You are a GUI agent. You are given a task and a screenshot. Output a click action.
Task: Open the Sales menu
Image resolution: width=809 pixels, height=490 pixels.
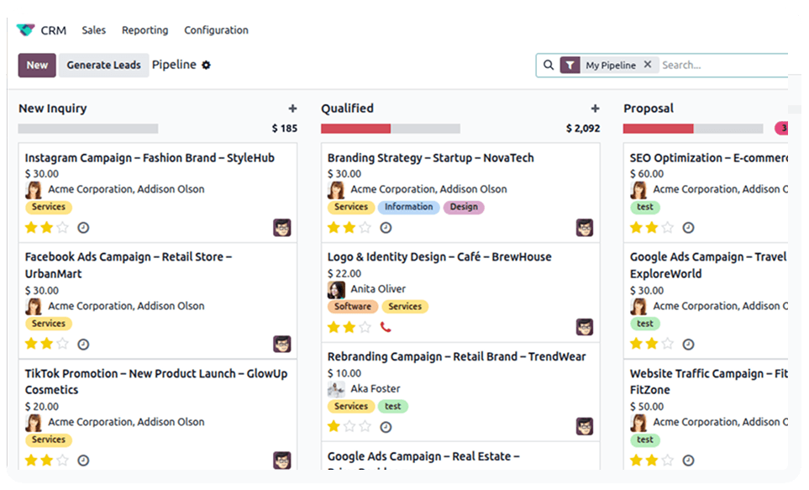[93, 30]
